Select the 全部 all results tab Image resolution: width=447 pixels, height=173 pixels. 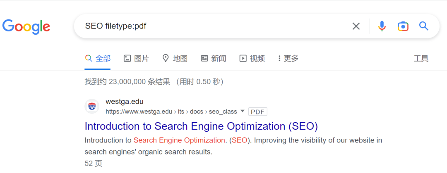click(x=98, y=59)
